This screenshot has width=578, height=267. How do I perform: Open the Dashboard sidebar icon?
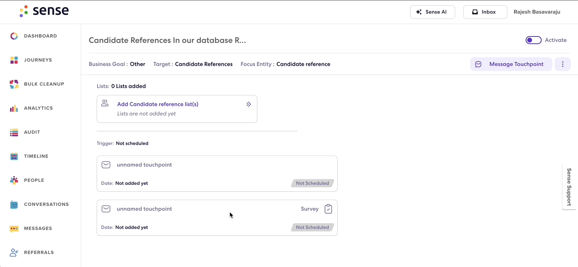click(x=14, y=36)
